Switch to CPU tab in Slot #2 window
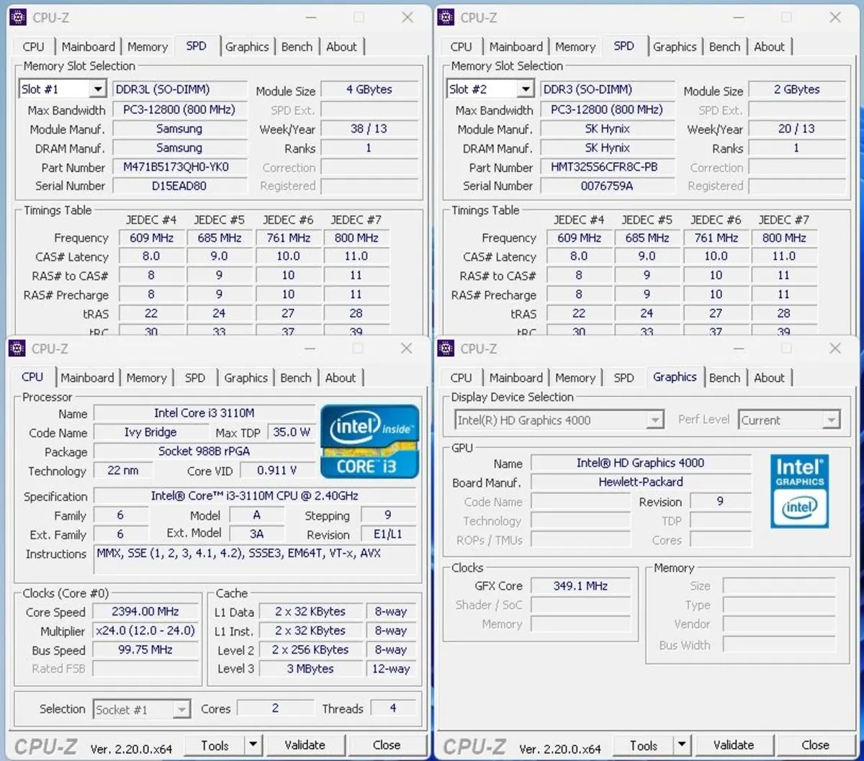The height and width of the screenshot is (761, 864). [x=461, y=47]
